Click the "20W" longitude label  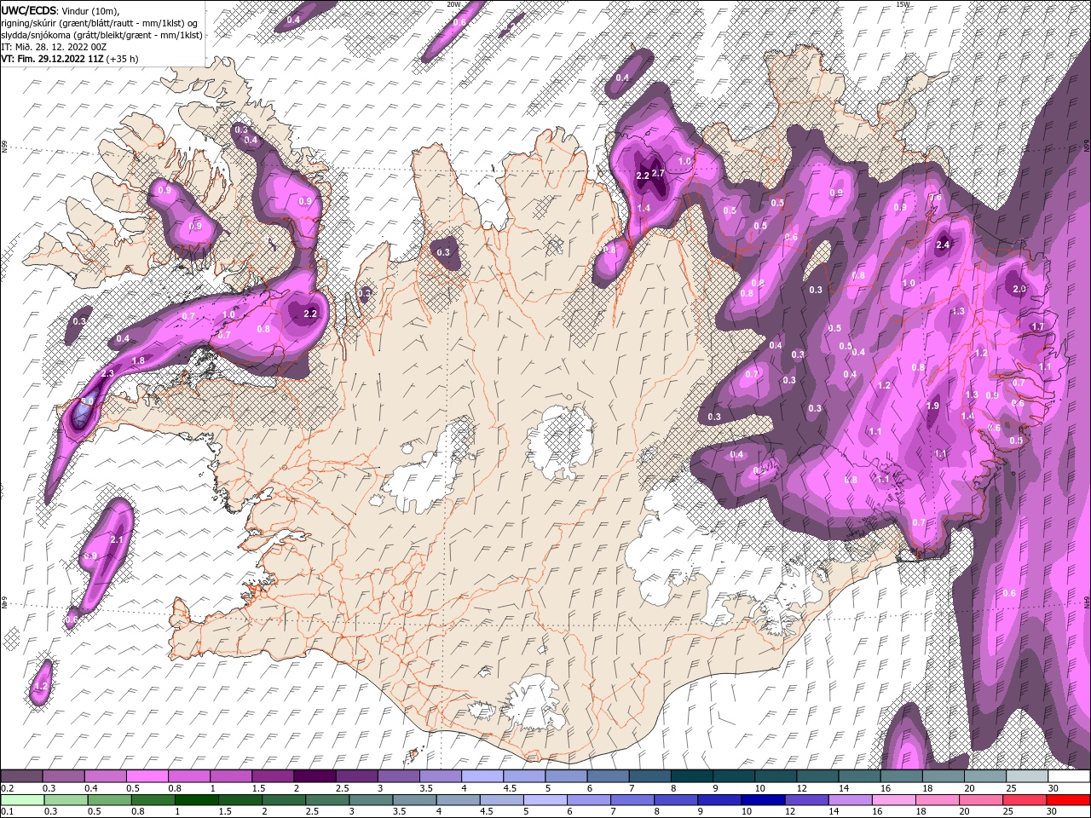click(x=453, y=4)
